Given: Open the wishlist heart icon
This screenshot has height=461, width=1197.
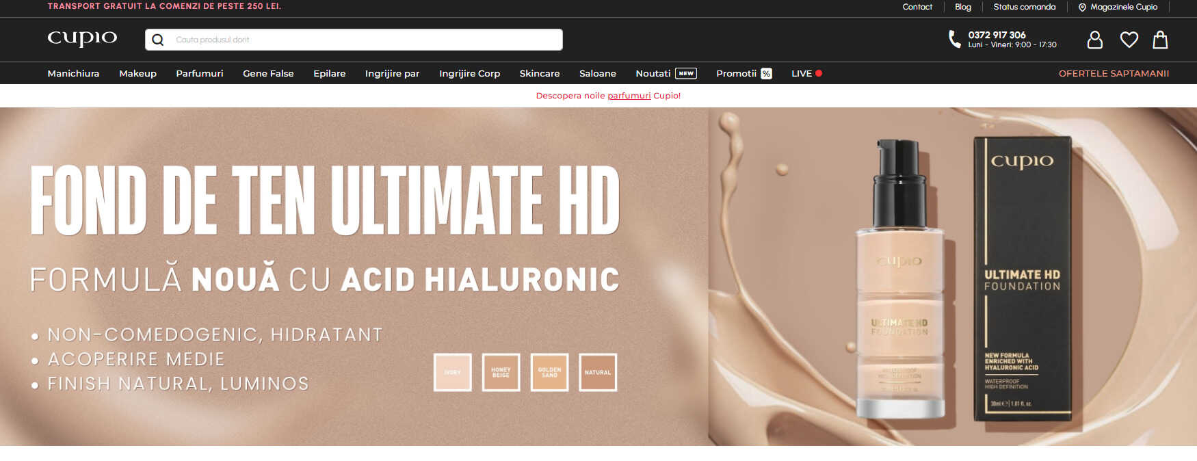Looking at the screenshot, I should click(x=1129, y=40).
